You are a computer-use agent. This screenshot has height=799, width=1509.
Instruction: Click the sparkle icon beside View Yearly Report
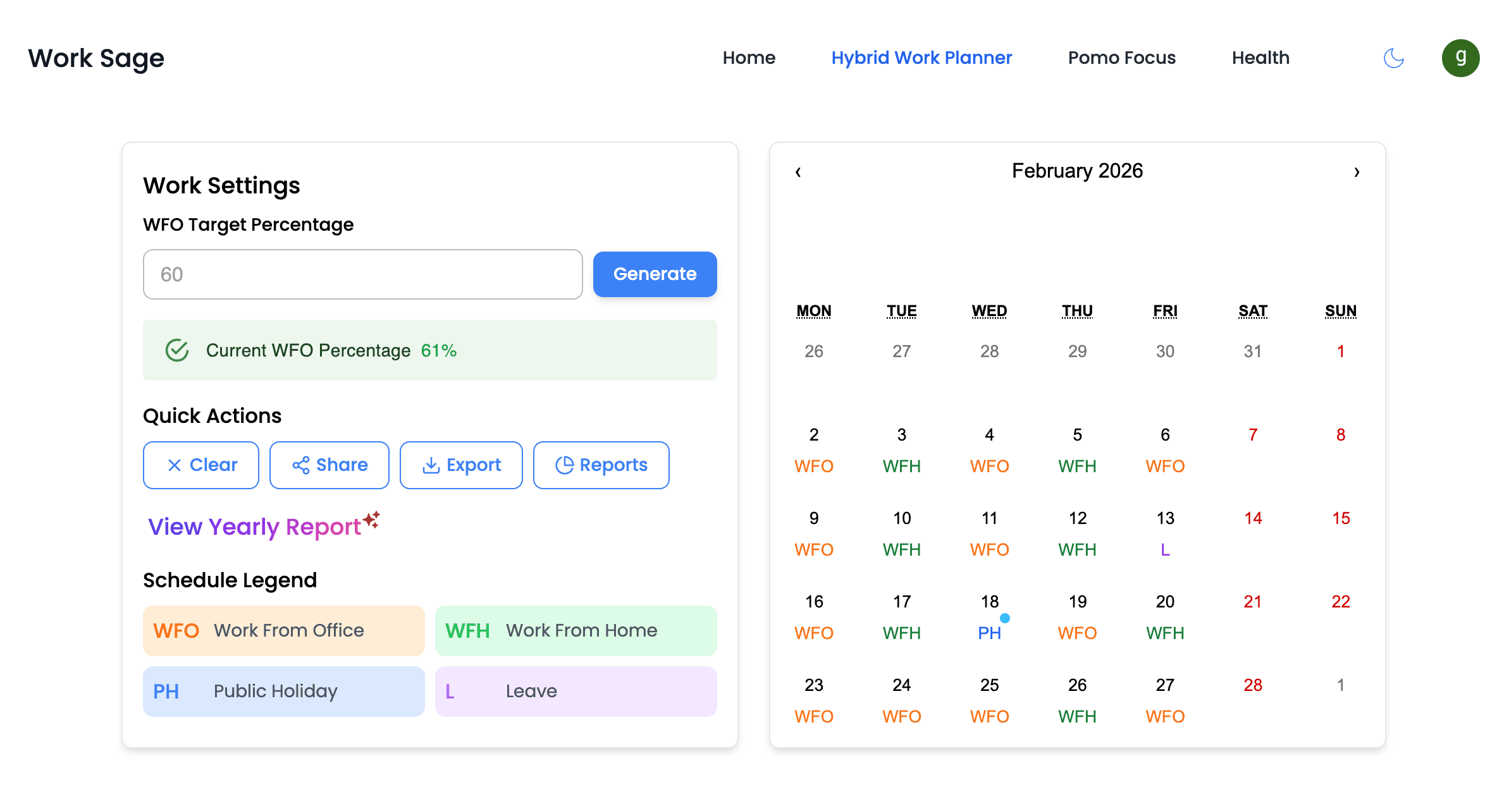pyautogui.click(x=372, y=520)
